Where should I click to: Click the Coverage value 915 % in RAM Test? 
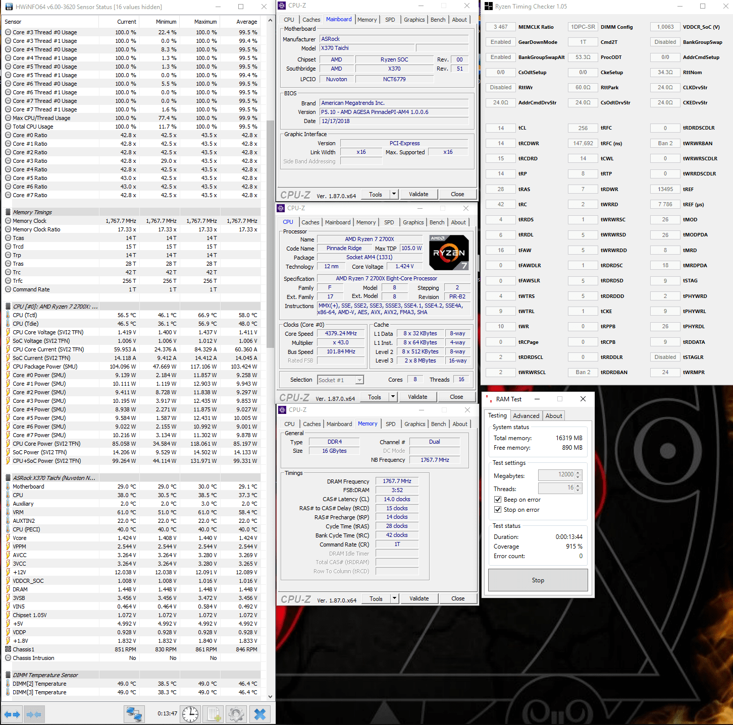(x=574, y=547)
